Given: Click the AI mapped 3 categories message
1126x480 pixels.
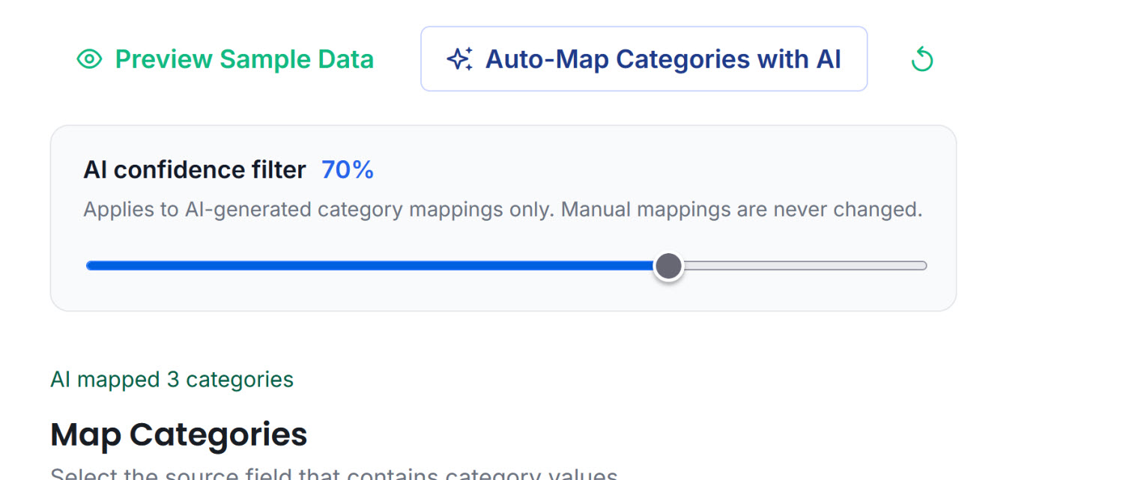Looking at the screenshot, I should 172,380.
